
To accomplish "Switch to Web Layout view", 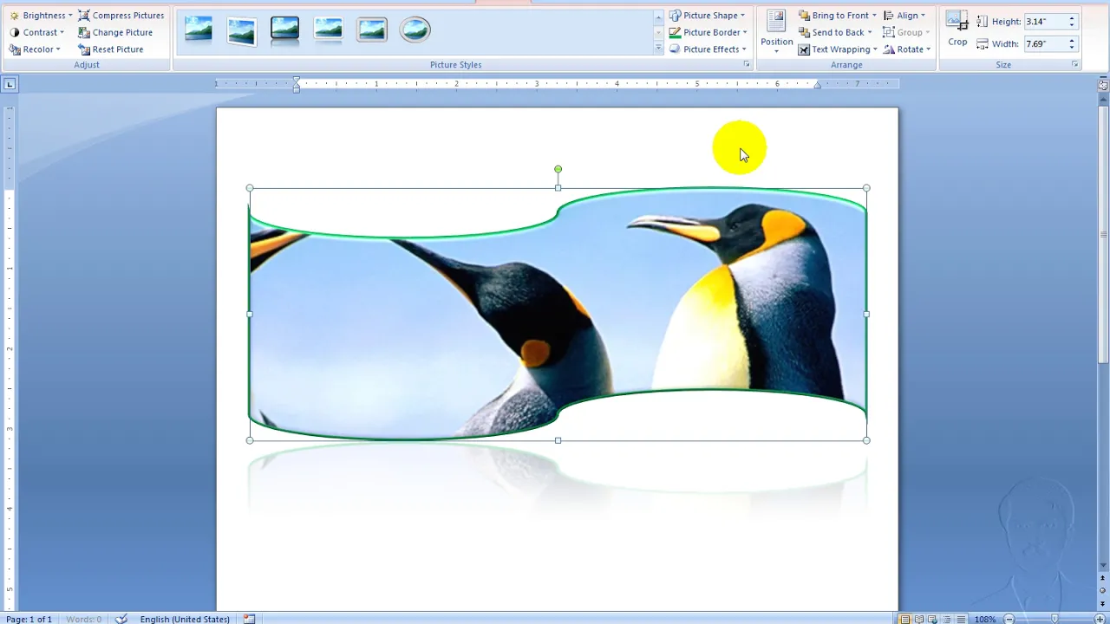I will [x=933, y=619].
